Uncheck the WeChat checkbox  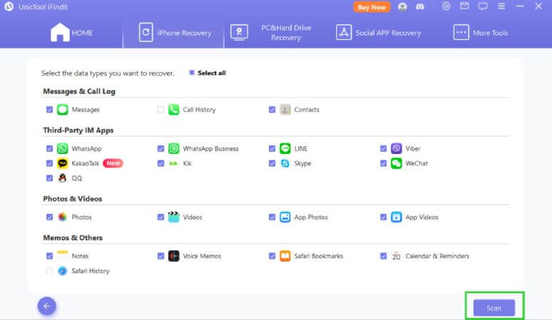coord(383,163)
